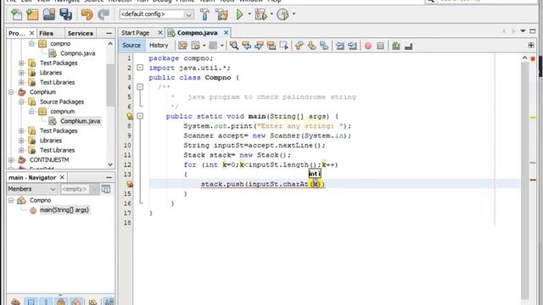Switch to the Files tab
The width and height of the screenshot is (543, 305).
pos(46,33)
